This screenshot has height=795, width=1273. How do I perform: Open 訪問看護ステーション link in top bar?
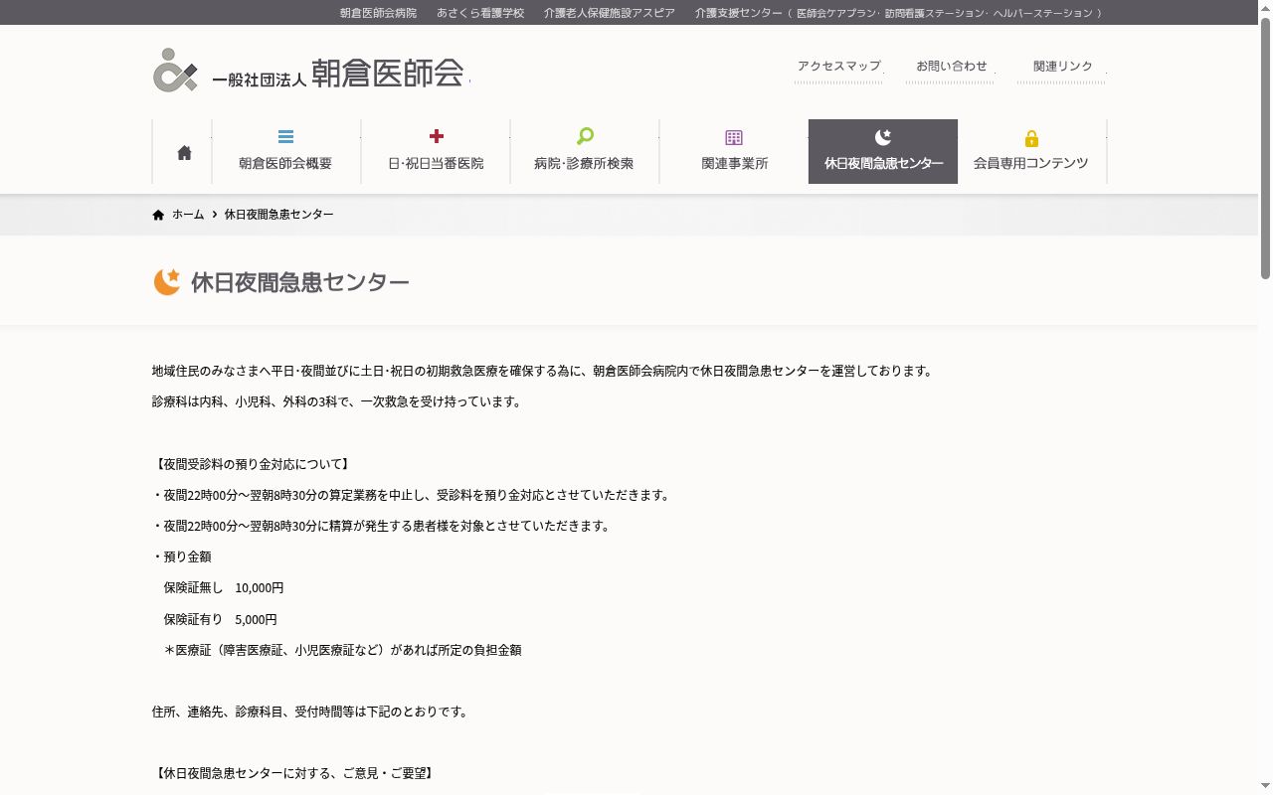click(934, 13)
